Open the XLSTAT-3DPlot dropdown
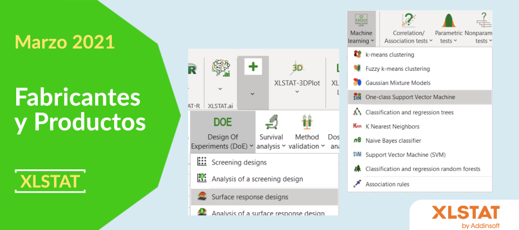519x230 pixels. 297,91
